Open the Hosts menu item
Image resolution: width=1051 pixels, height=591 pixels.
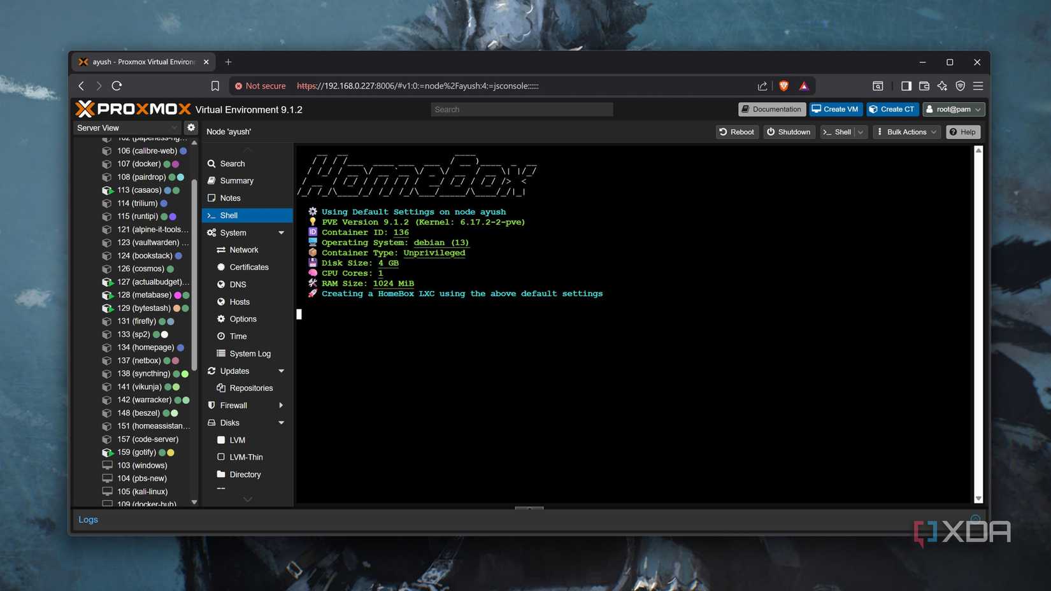(247, 302)
